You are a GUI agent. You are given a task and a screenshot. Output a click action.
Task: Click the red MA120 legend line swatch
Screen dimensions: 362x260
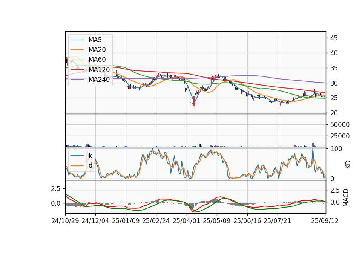(x=77, y=70)
